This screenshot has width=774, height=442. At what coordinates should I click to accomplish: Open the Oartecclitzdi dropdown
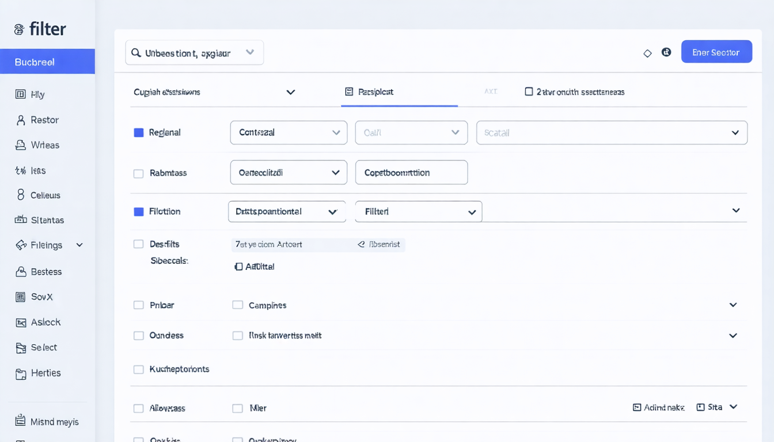tap(289, 173)
